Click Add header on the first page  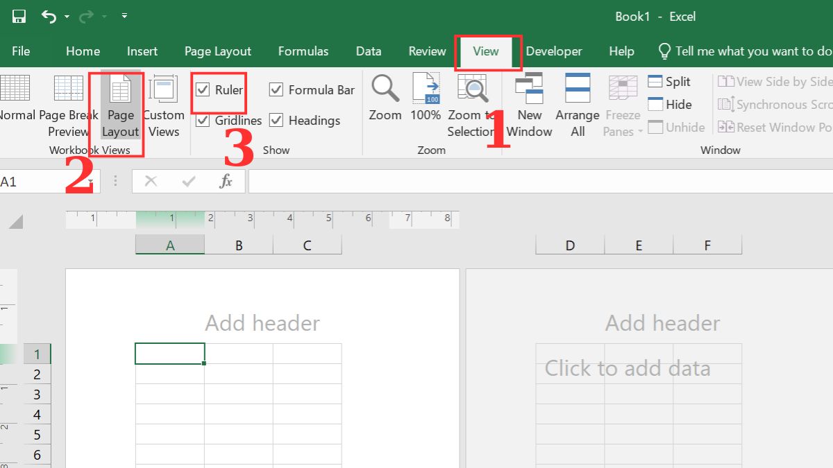262,323
